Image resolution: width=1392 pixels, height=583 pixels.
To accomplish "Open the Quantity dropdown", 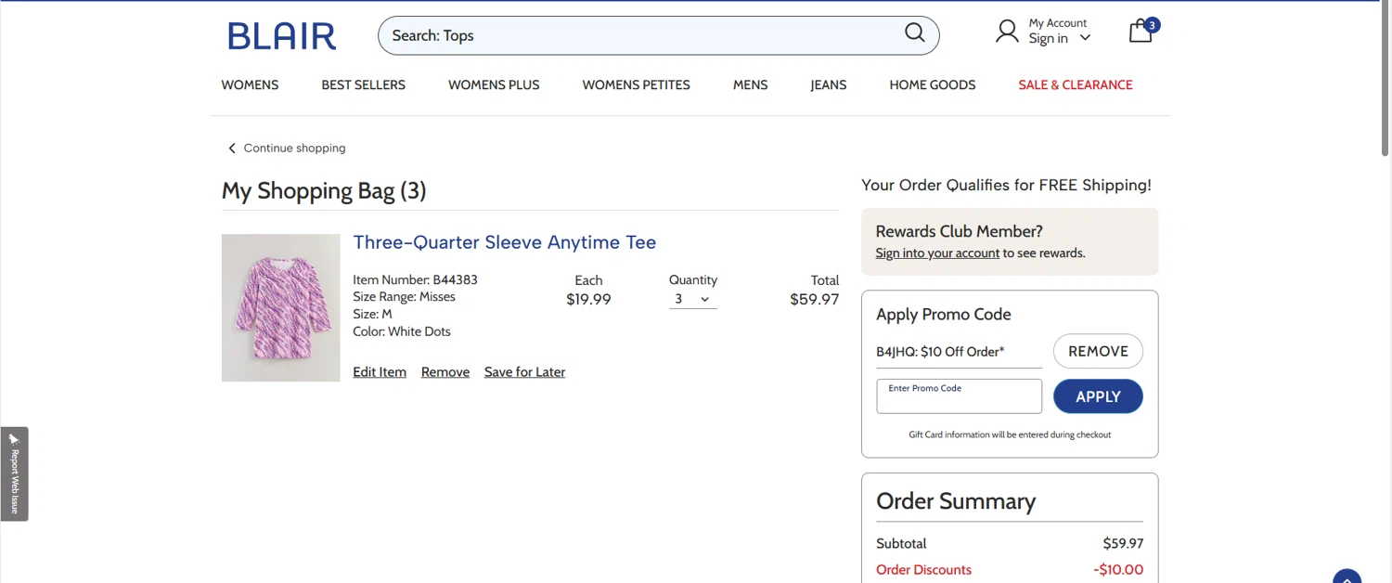I will [692, 299].
